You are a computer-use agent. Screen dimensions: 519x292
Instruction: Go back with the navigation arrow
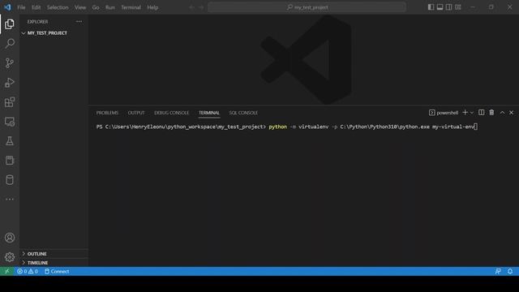tap(191, 7)
